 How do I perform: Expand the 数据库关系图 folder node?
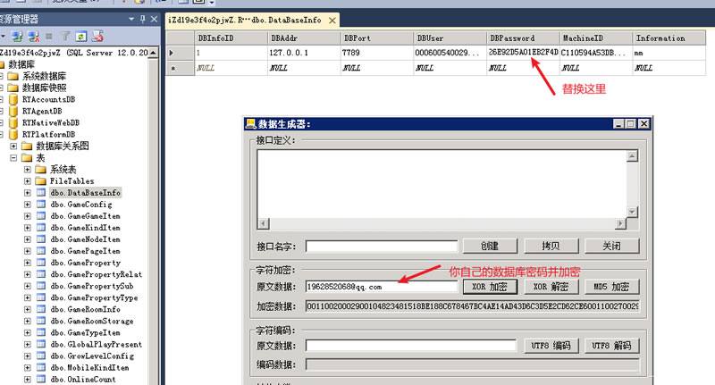click(14, 146)
